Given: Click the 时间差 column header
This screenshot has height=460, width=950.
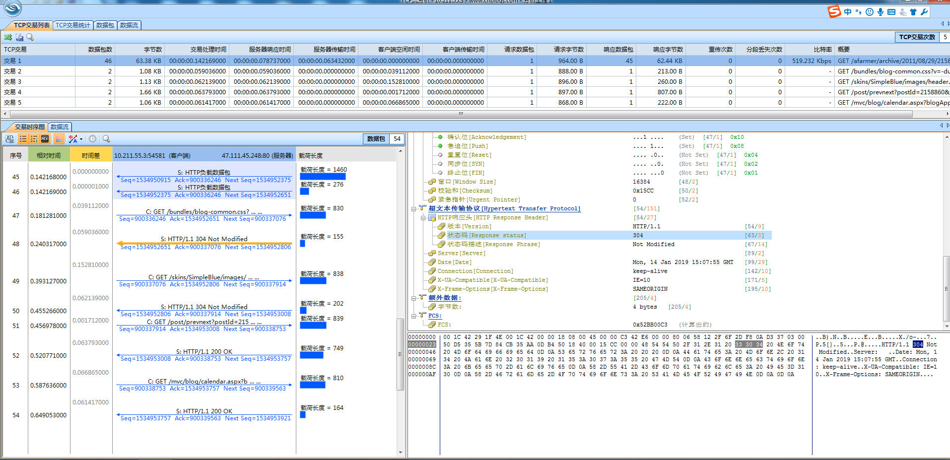Looking at the screenshot, I should coord(91,155).
